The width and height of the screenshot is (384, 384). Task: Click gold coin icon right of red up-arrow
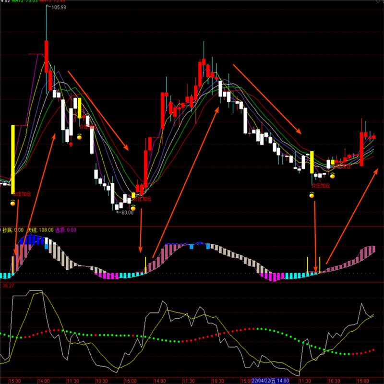79,137
